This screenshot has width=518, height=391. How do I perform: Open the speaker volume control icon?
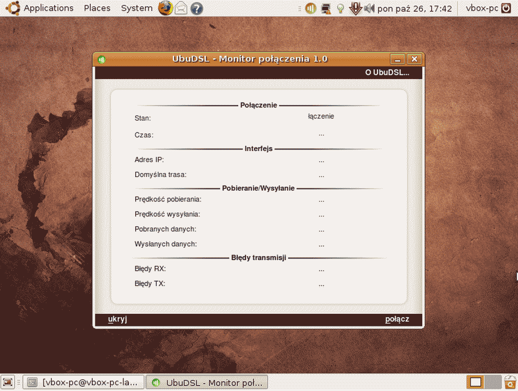click(x=369, y=8)
